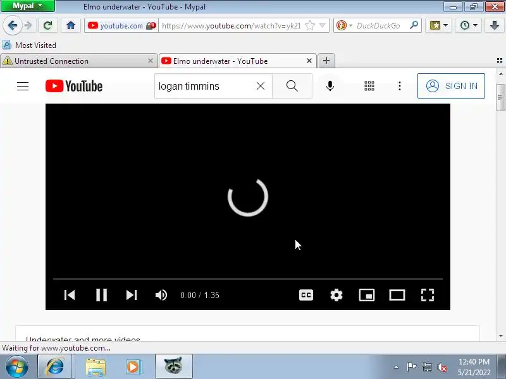
Task: Open the bookmarks menu button
Action: click(438, 25)
